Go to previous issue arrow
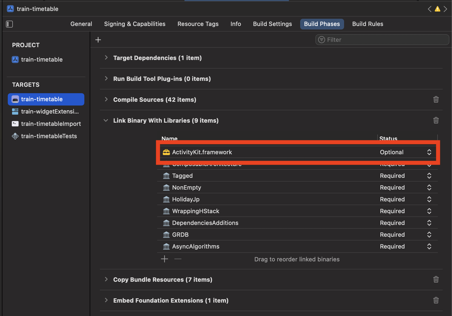This screenshot has height=316, width=452. point(430,9)
